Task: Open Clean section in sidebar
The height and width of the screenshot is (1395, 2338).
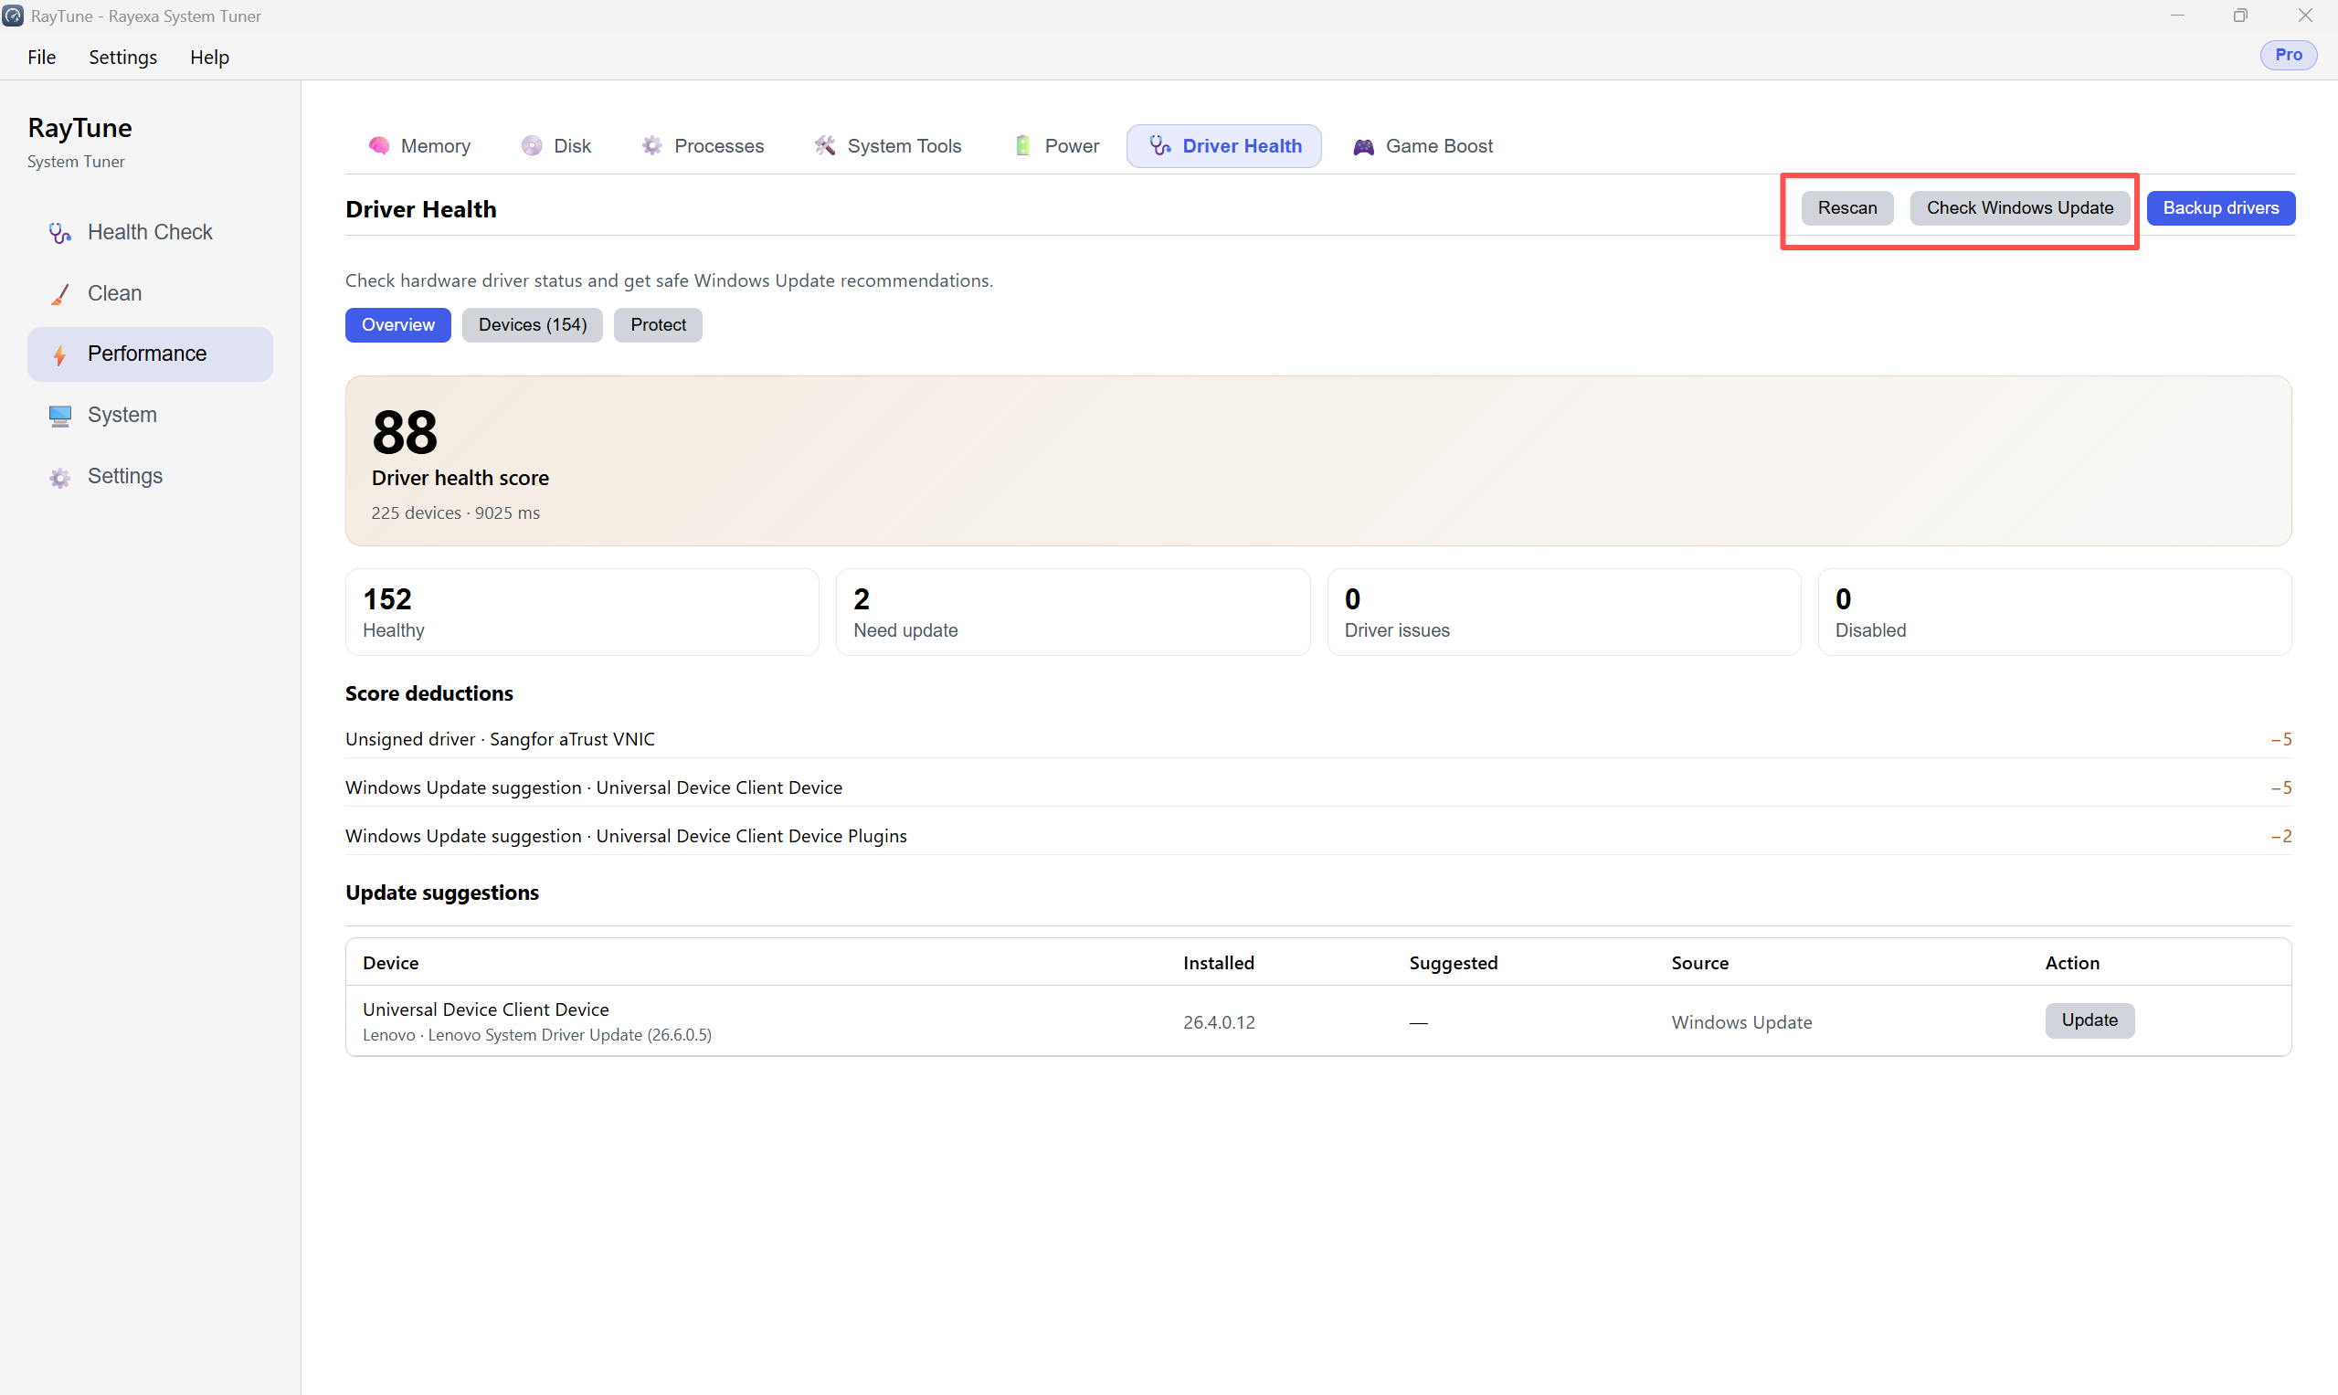Action: [x=151, y=293]
